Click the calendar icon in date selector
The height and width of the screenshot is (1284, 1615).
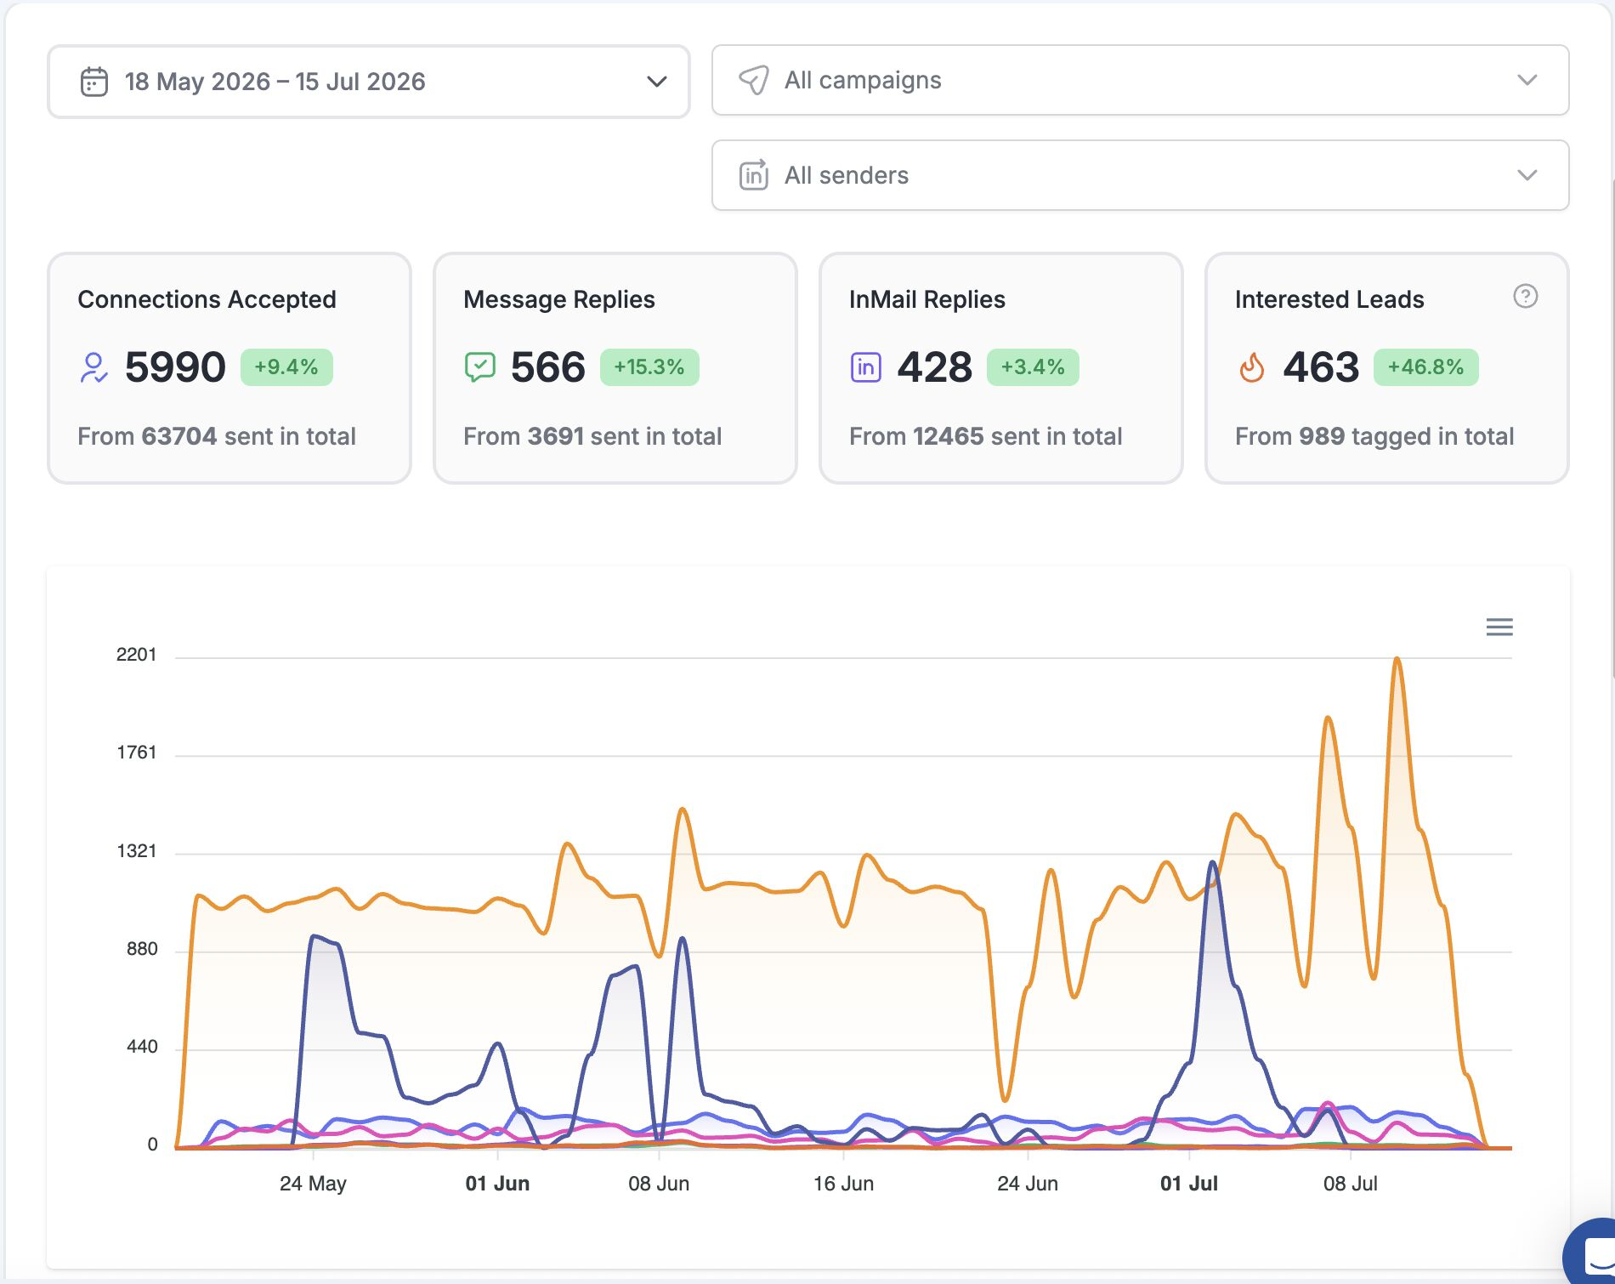(x=93, y=82)
